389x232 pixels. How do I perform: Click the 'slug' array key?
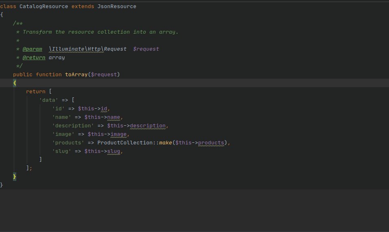[x=62, y=151]
